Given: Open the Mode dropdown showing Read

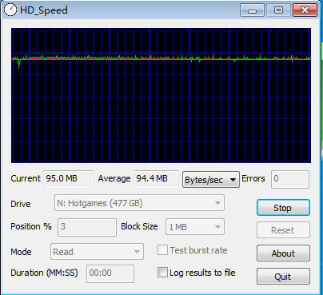Looking at the screenshot, I should (97, 252).
